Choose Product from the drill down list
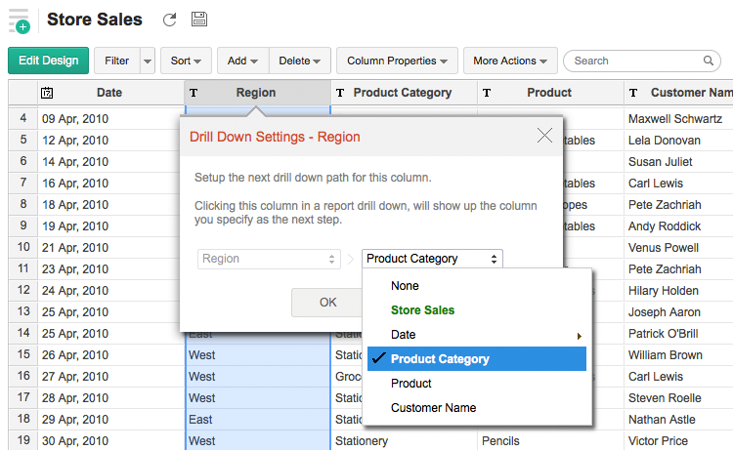 [x=411, y=384]
